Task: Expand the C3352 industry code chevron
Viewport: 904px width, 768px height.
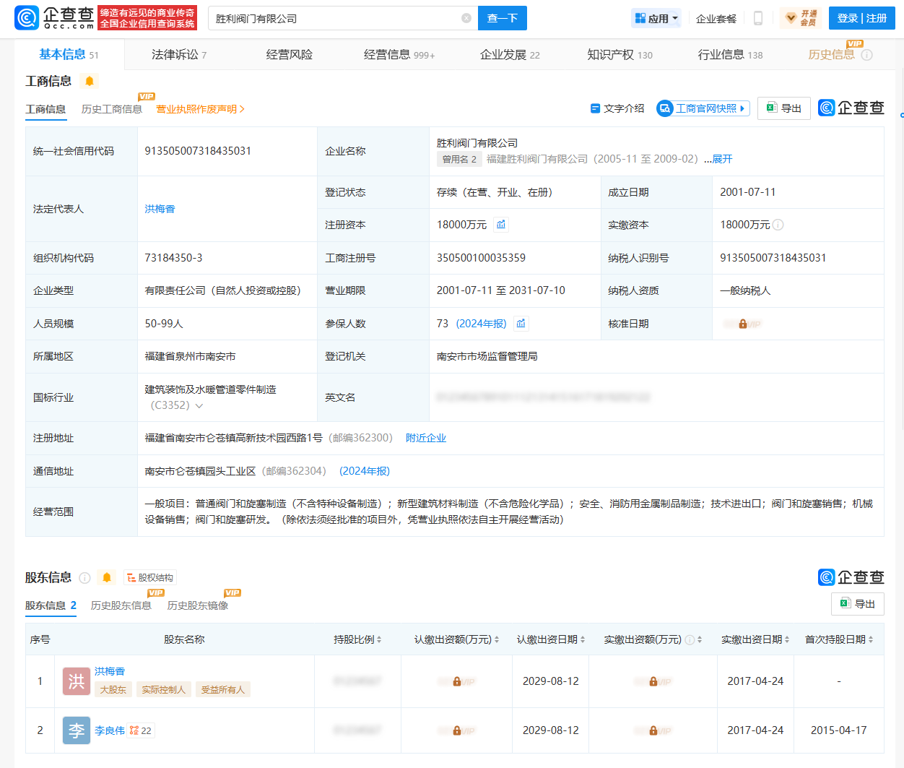Action: 199,406
